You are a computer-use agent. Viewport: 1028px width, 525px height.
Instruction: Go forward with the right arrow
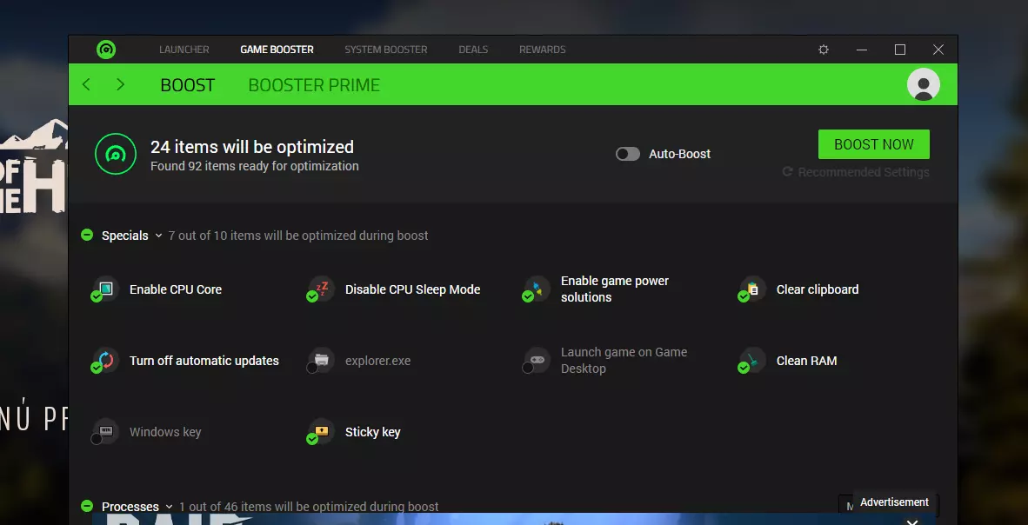(120, 84)
